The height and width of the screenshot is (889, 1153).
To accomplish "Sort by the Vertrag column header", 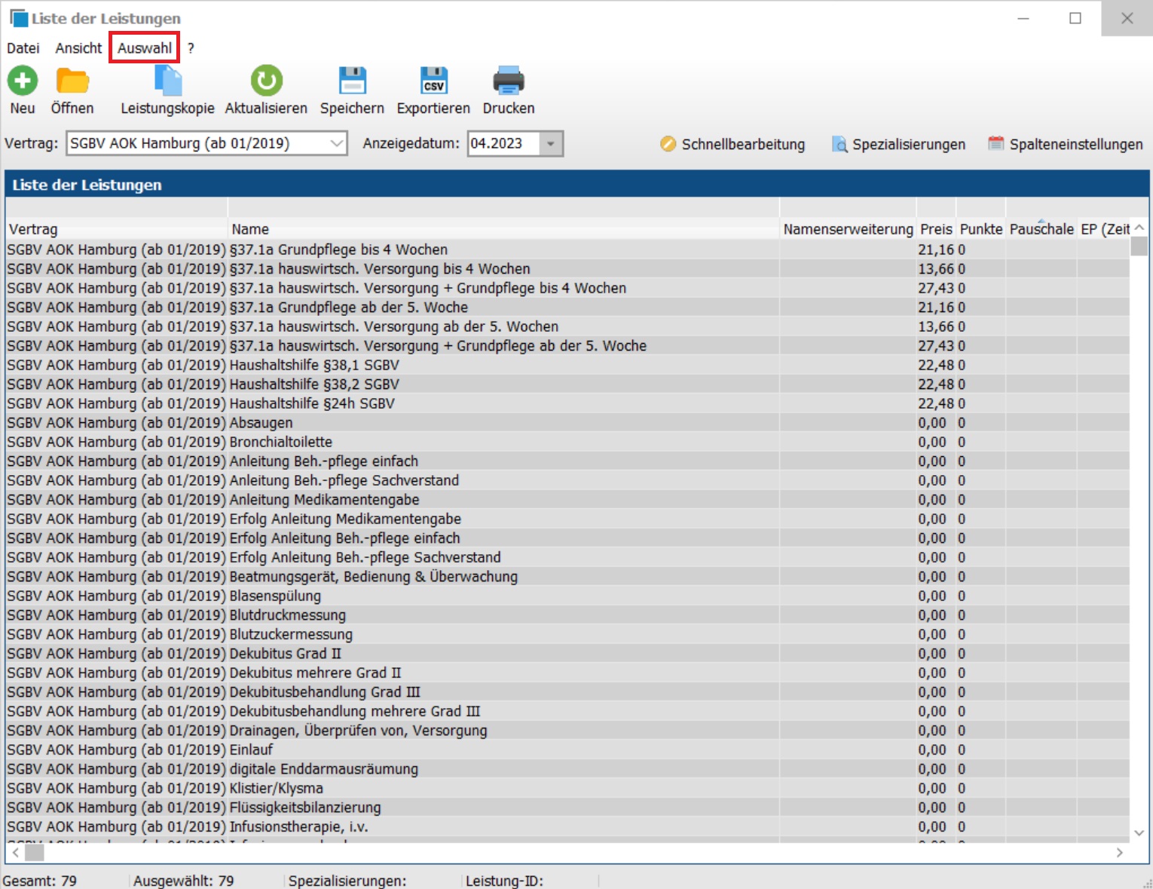I will pos(116,229).
